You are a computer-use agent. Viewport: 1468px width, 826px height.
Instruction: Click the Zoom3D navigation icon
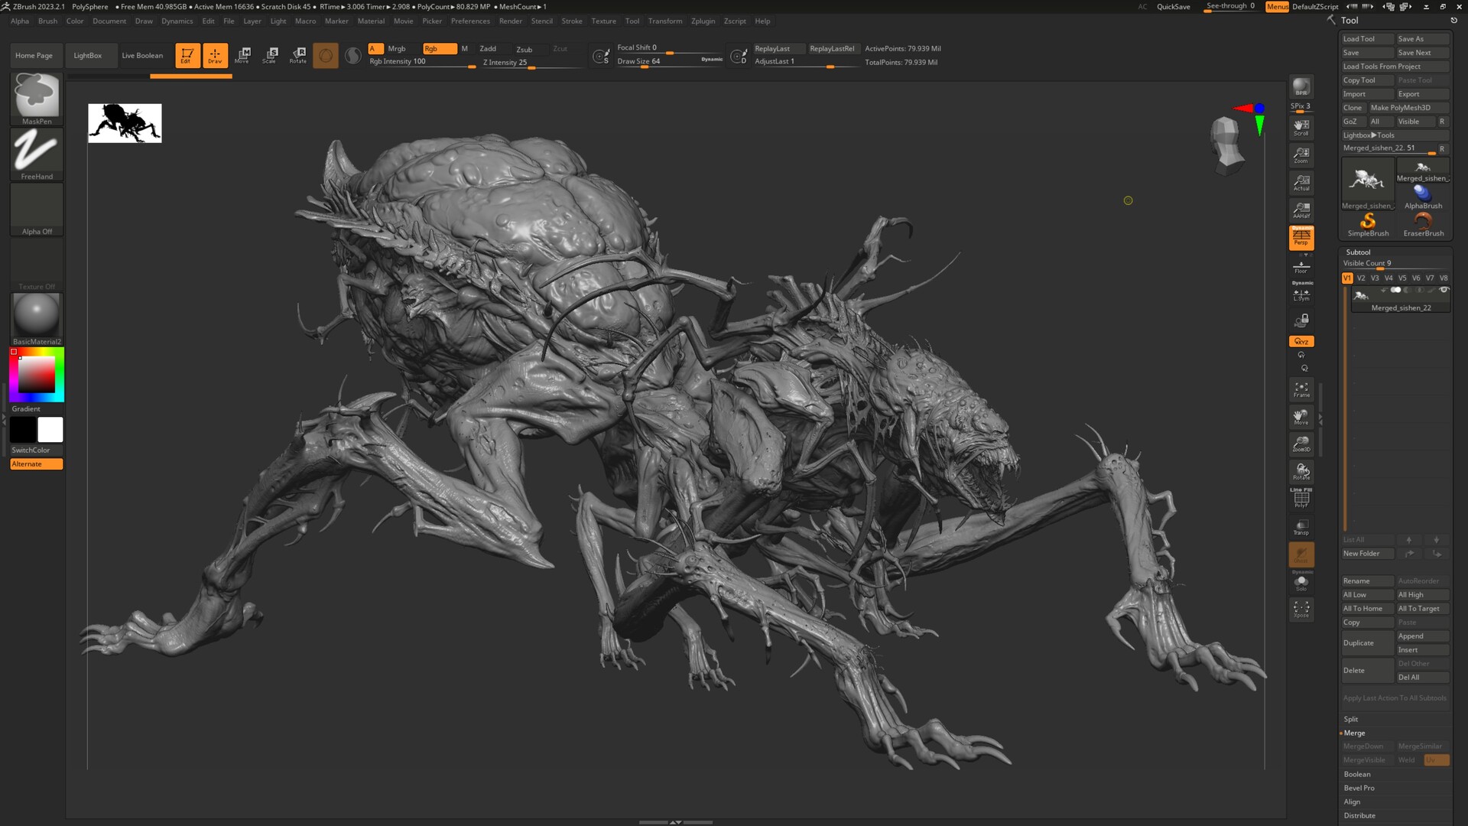point(1301,444)
